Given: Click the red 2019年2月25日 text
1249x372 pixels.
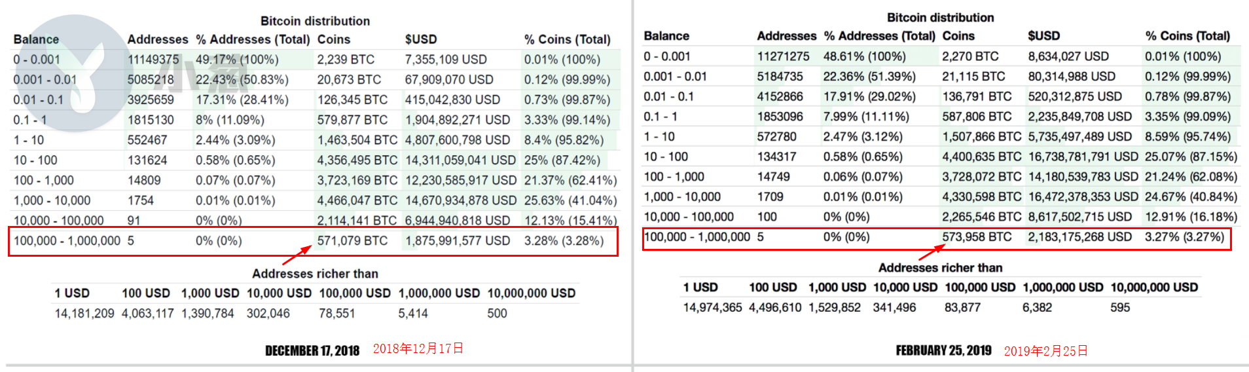Looking at the screenshot, I should tap(1046, 351).
